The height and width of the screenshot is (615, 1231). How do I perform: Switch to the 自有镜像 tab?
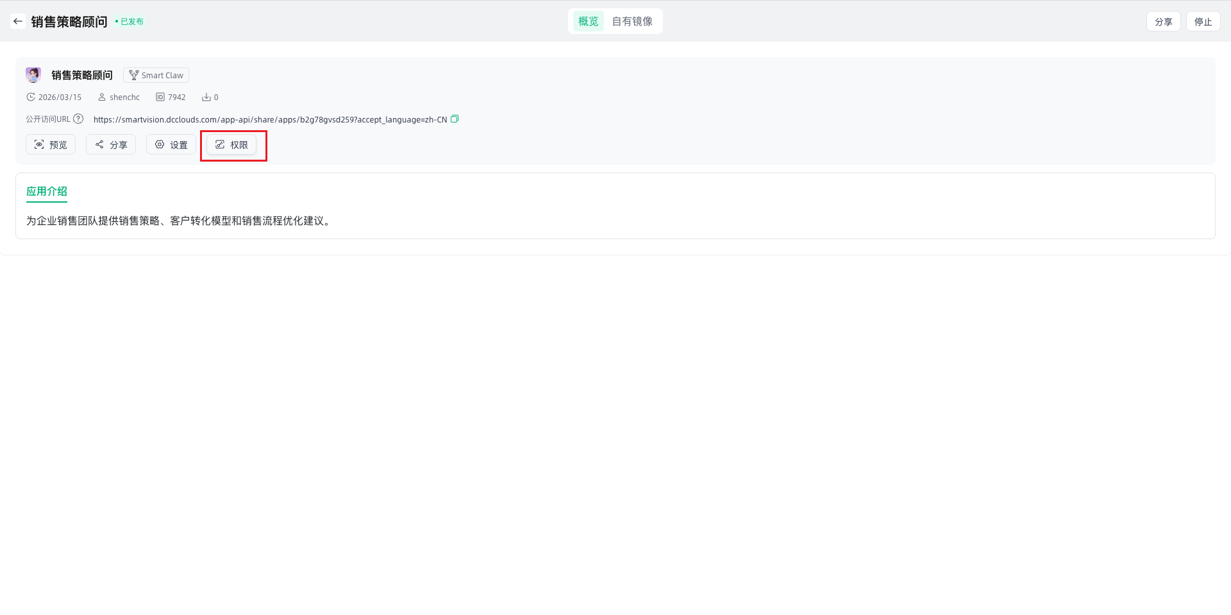[x=632, y=21]
